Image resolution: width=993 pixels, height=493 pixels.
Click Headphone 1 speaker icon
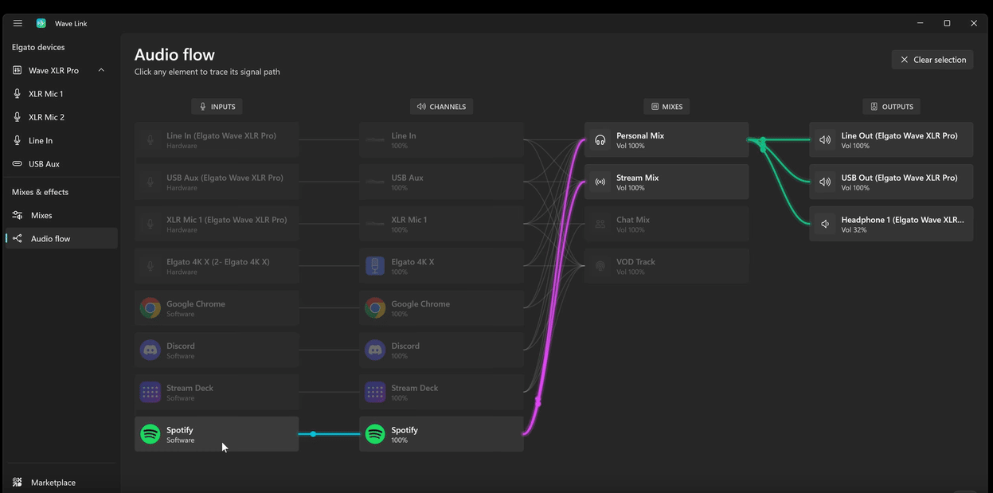825,224
